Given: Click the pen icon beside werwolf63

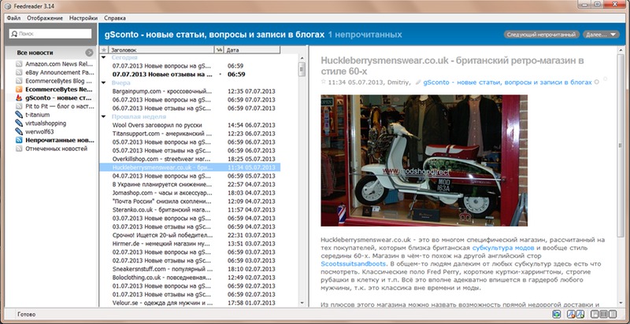Looking at the screenshot, I should point(19,131).
